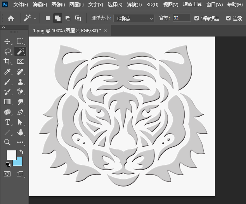
Task: Click the white foreground color swatch
Action: click(12, 155)
